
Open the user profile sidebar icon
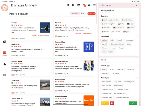tap(5, 64)
